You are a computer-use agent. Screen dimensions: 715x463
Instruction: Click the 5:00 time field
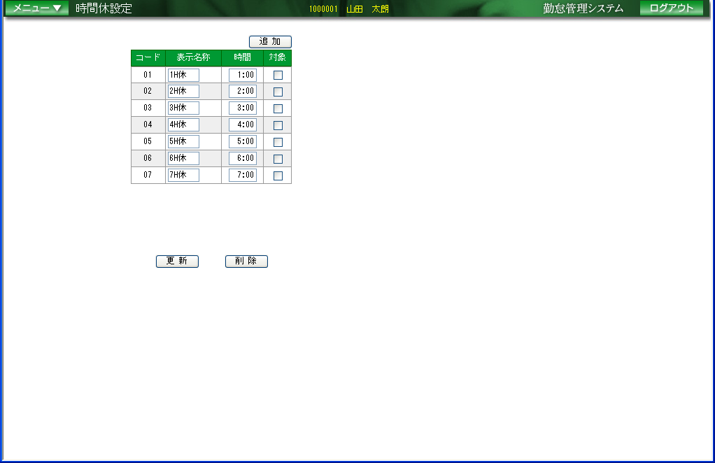pyautogui.click(x=243, y=141)
